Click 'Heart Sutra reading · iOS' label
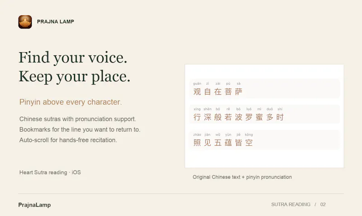This screenshot has width=362, height=216. click(50, 173)
